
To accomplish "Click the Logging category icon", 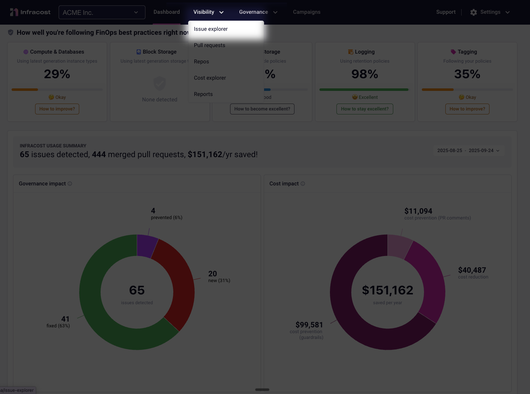I will [x=350, y=52].
